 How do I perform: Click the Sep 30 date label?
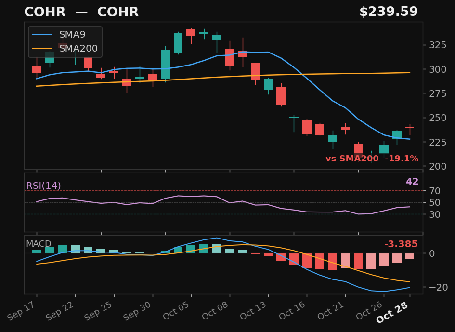138,311
